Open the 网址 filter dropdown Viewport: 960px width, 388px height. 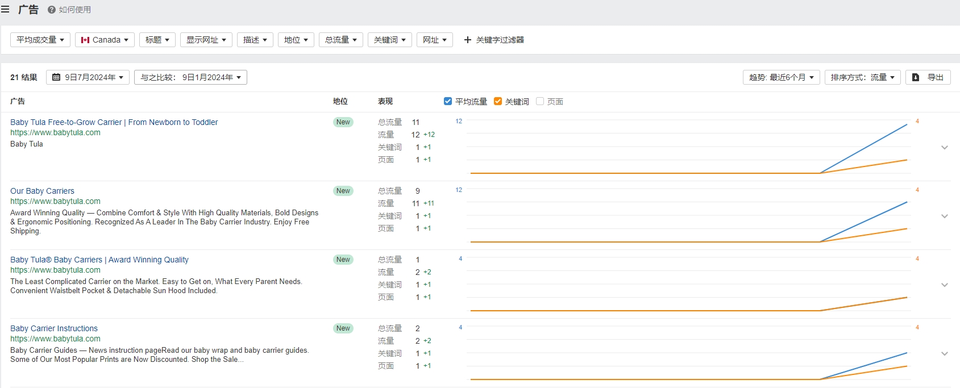(435, 40)
